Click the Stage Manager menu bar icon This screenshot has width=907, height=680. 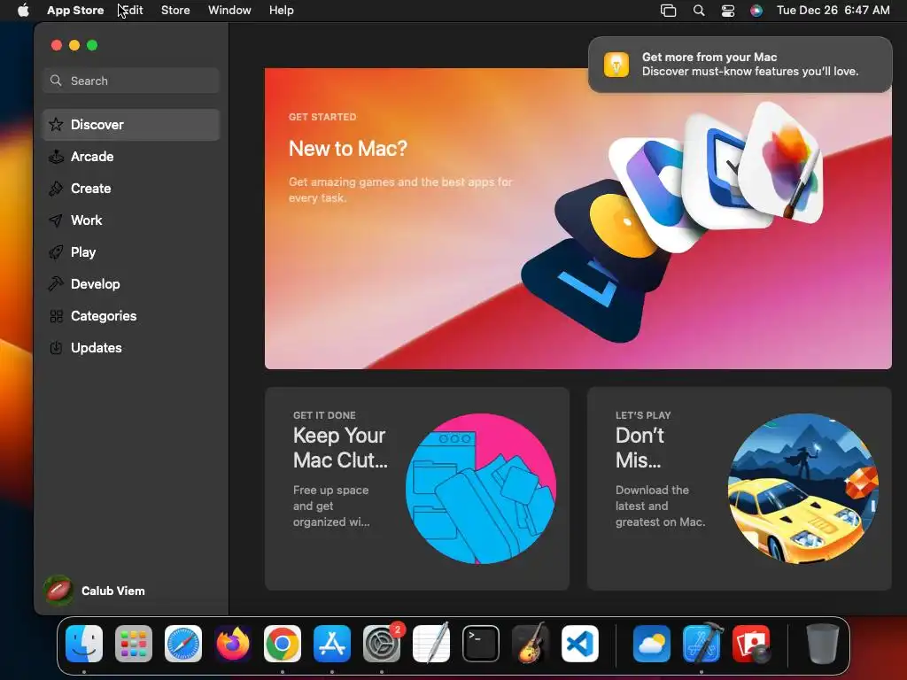[668, 11]
